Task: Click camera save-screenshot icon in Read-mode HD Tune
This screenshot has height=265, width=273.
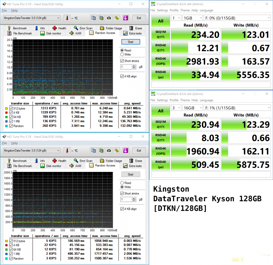Action: pos(109,18)
